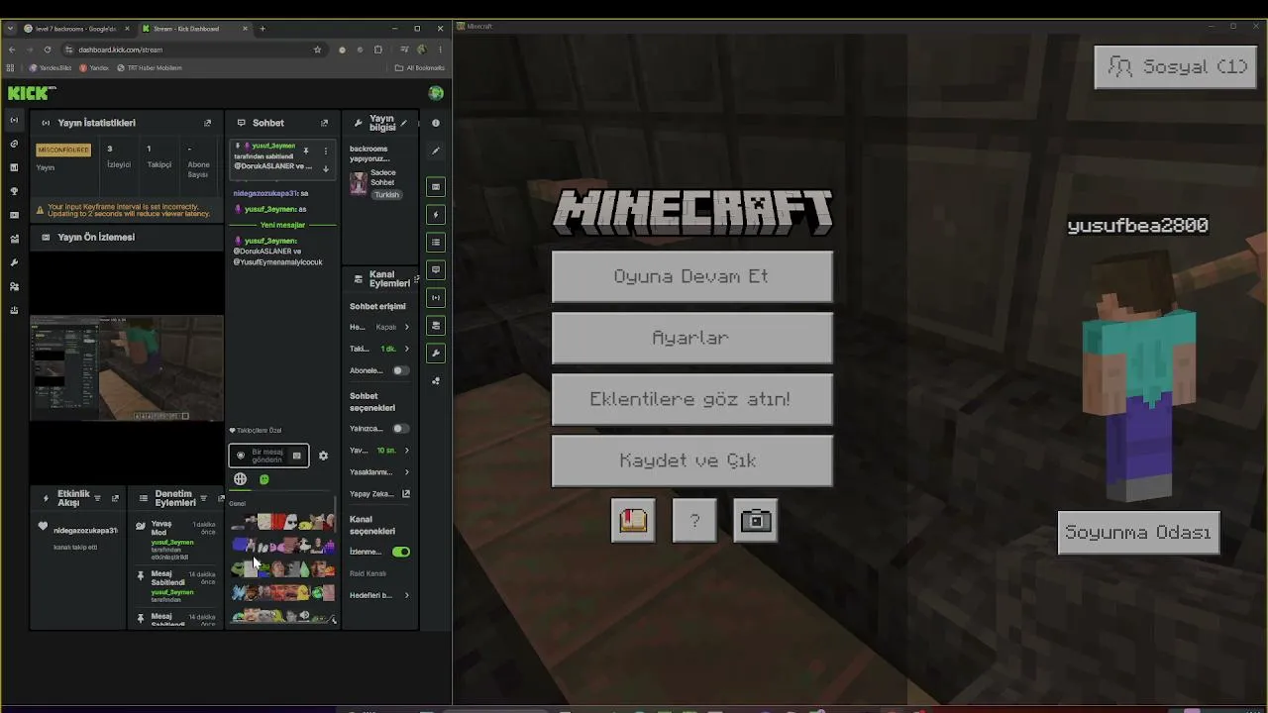The width and height of the screenshot is (1268, 713).
Task: Click the MISCONFIGURED status badge
Action: (x=63, y=151)
